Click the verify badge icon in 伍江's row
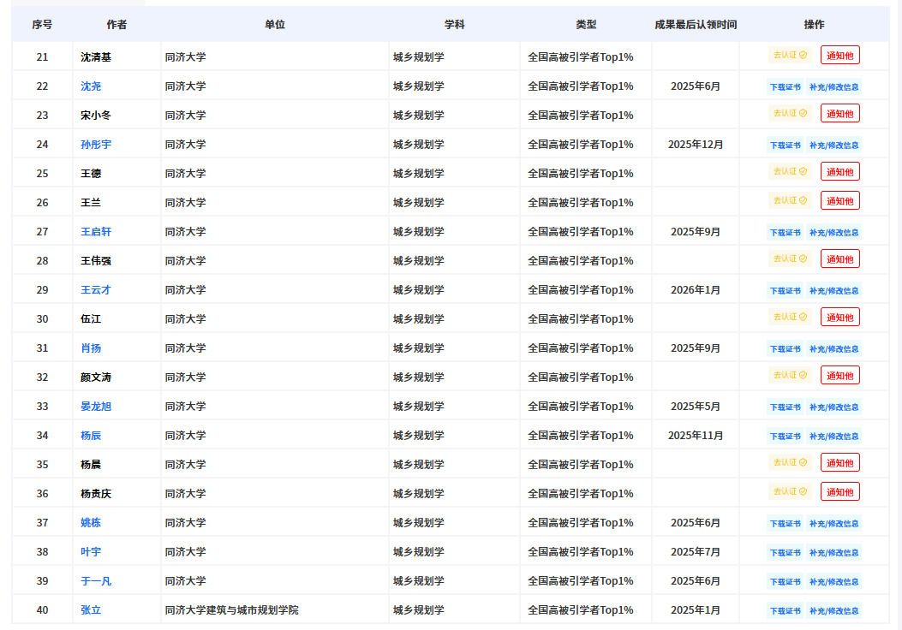Viewport: 902px width, 630px height. pos(802,316)
